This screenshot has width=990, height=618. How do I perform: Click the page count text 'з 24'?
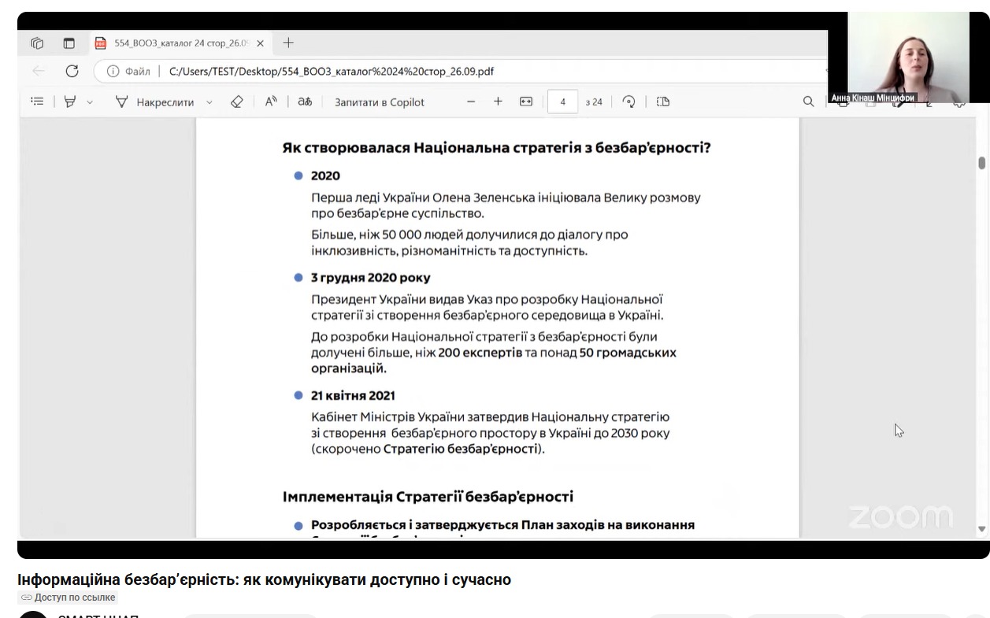coord(594,102)
